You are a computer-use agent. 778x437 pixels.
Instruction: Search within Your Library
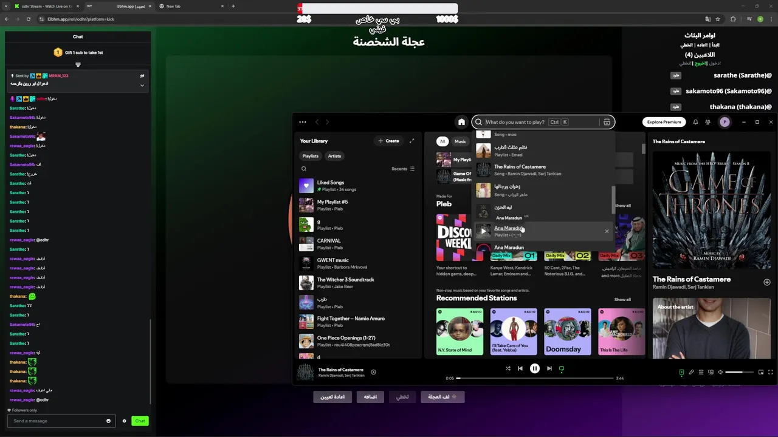(304, 169)
